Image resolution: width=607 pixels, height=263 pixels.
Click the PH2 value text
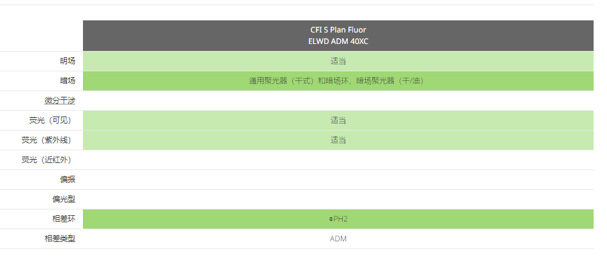pos(341,219)
